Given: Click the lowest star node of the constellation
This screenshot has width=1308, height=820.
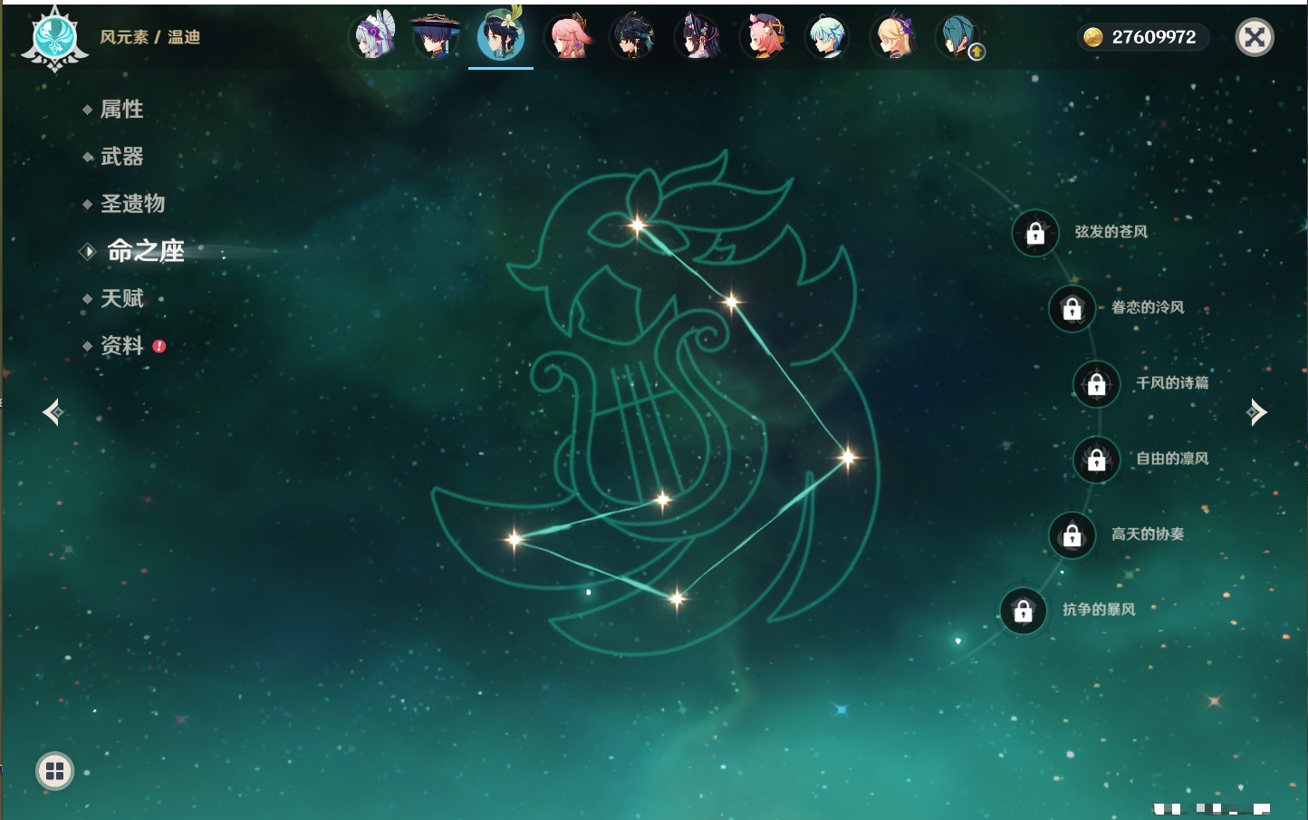Looking at the screenshot, I should [x=677, y=598].
